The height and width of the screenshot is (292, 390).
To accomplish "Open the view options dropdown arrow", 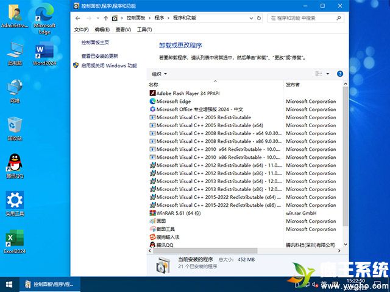I will (x=328, y=74).
